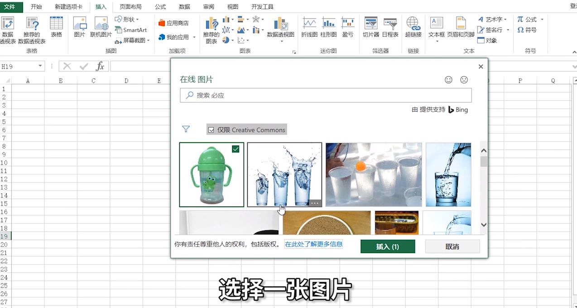Click the 插入 (1) insert button
The width and height of the screenshot is (577, 308).
387,246
